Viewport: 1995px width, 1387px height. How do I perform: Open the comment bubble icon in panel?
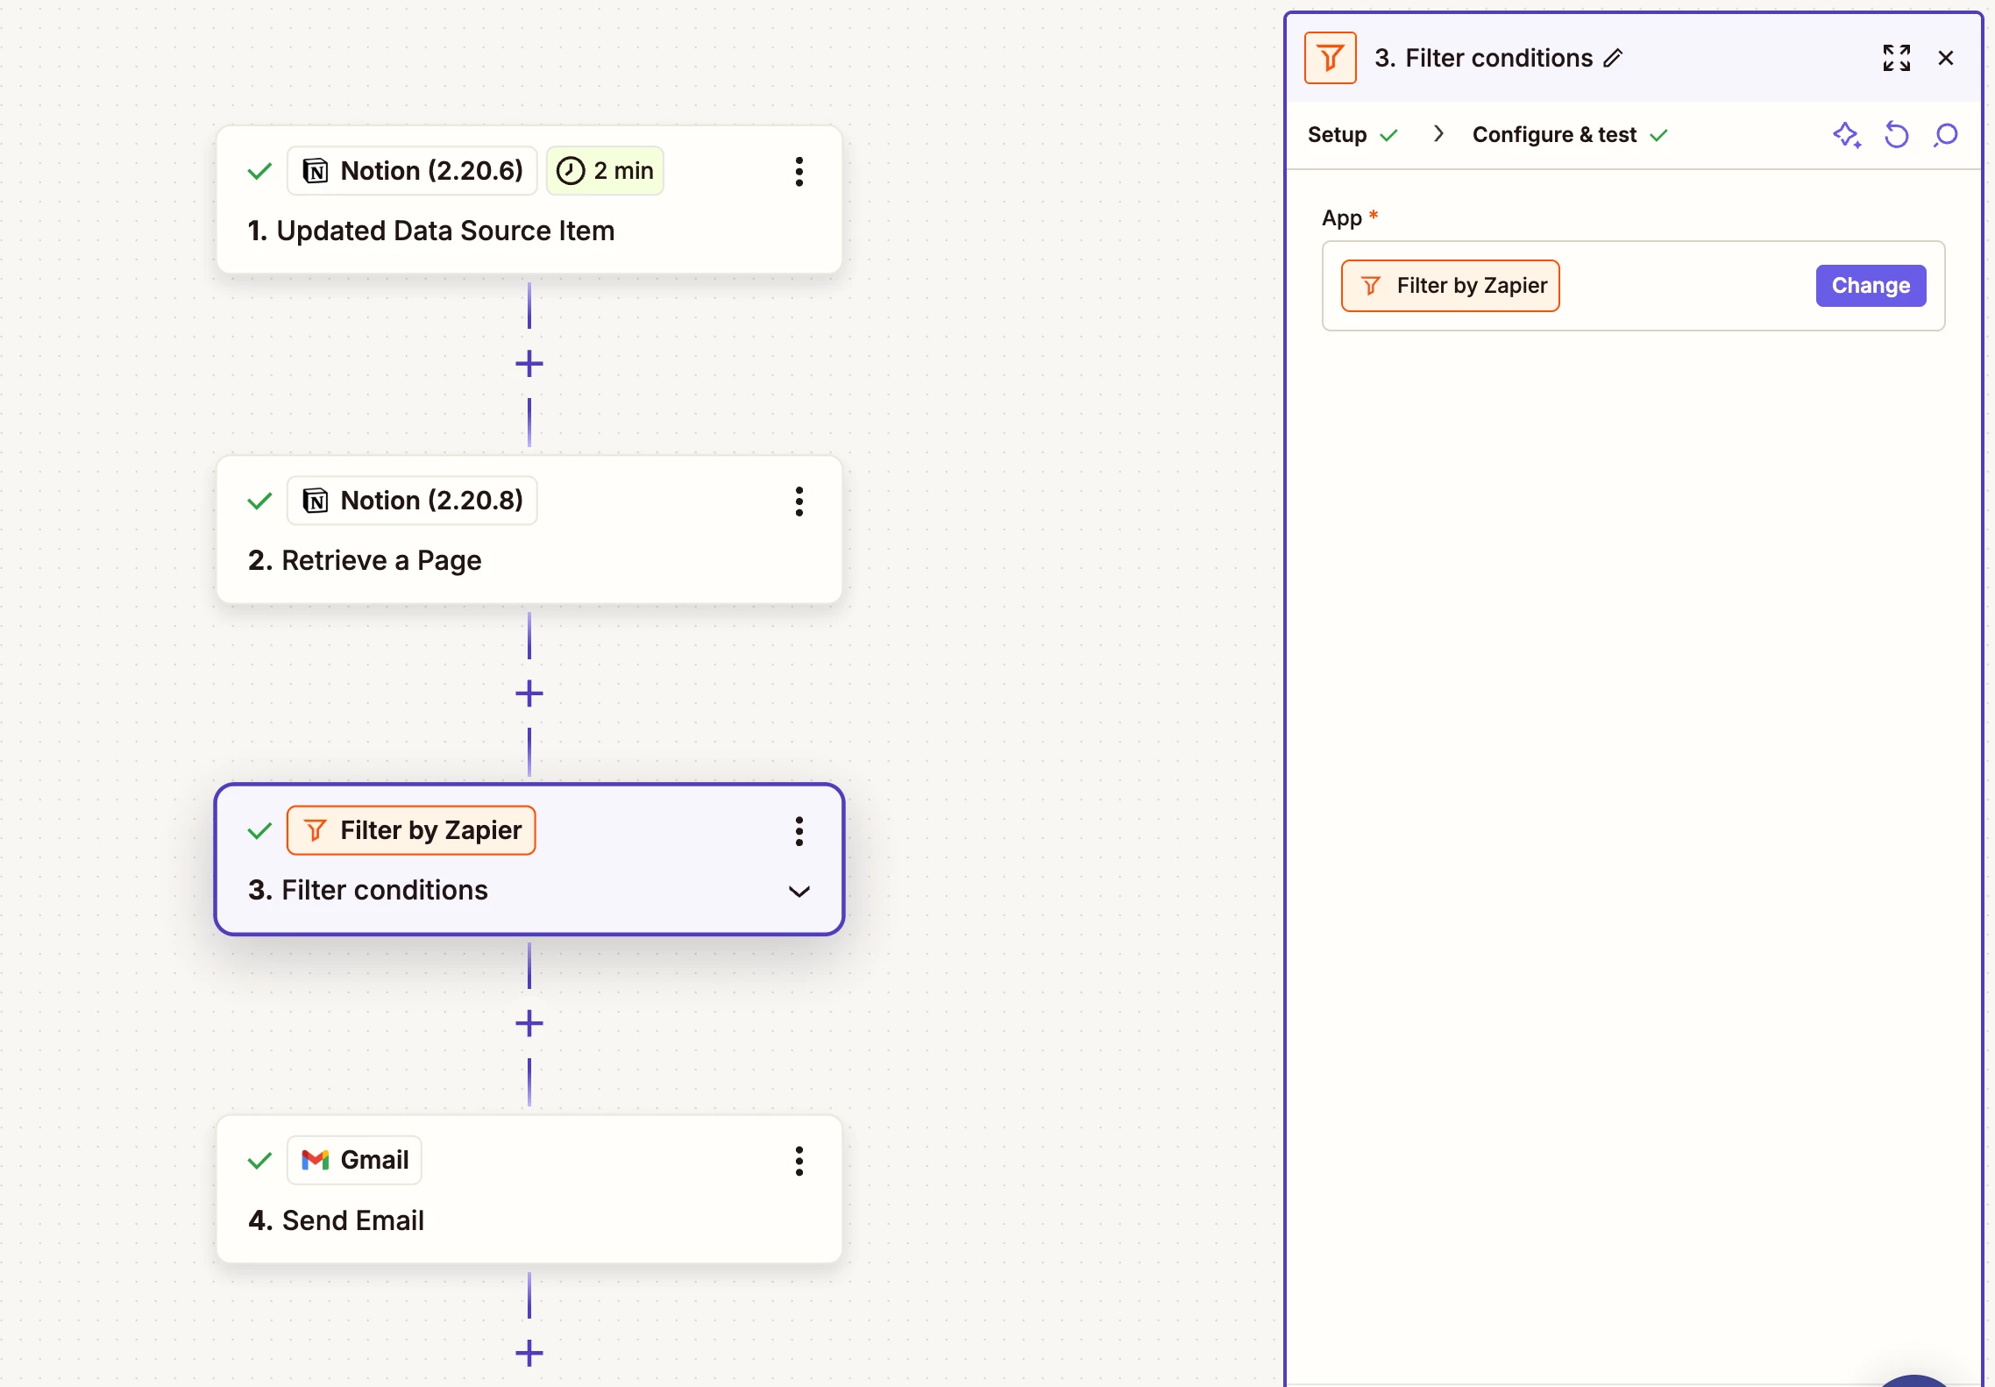(1945, 135)
